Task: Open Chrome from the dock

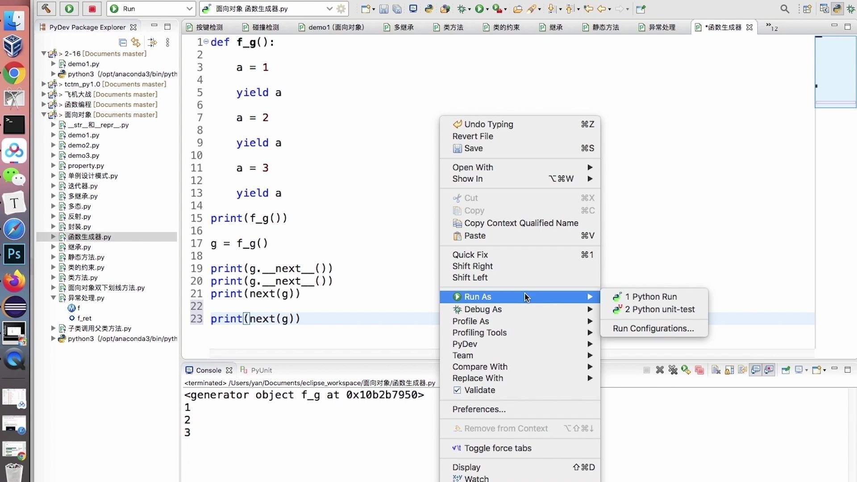Action: [14, 74]
